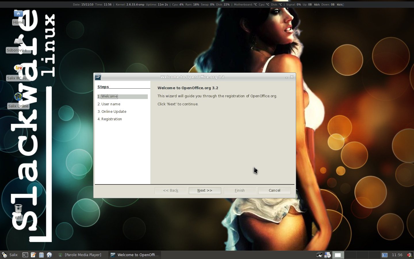Click the Ram: 18% status readout
The width and height of the screenshot is (414, 259).
click(192, 5)
